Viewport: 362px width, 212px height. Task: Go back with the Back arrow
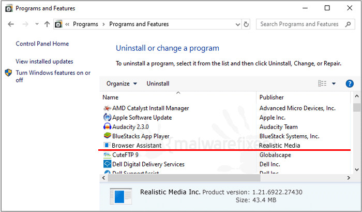(11, 24)
